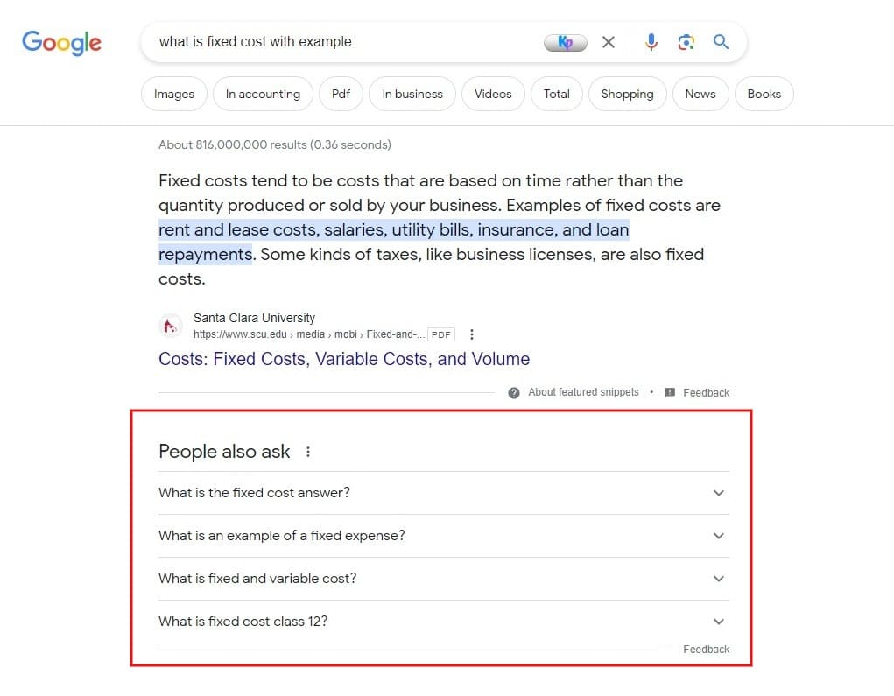Select the In accounting filter chip
Image resolution: width=894 pixels, height=696 pixels.
(263, 94)
